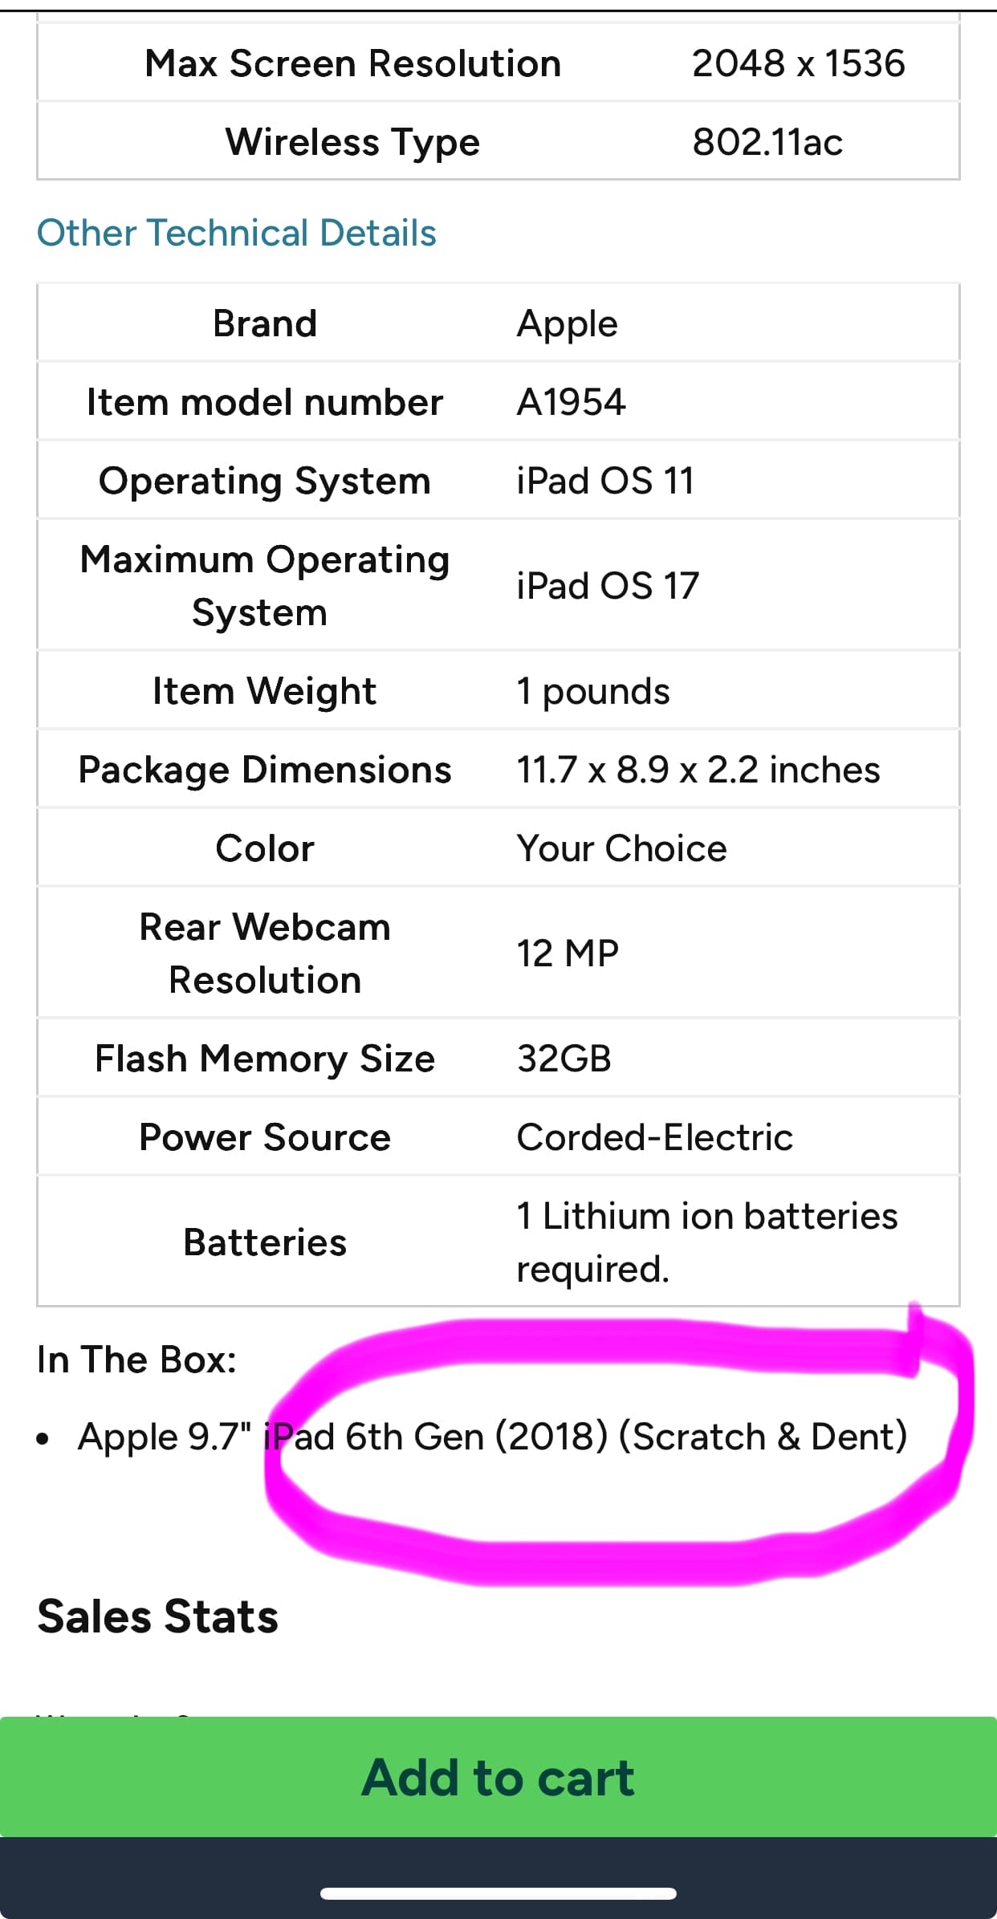Select the In The Box label

[137, 1359]
